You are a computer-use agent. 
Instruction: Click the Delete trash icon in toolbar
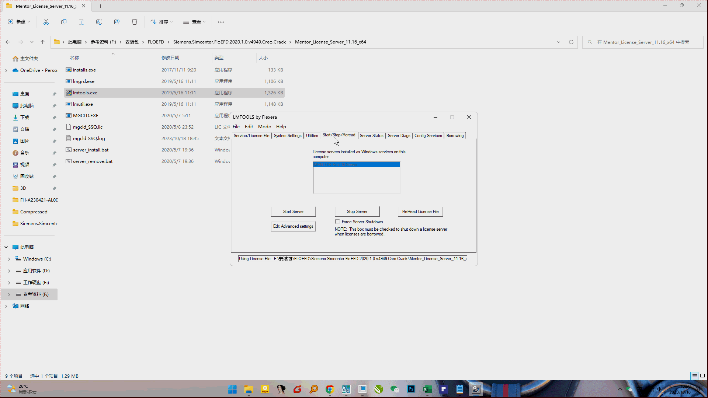[135, 22]
